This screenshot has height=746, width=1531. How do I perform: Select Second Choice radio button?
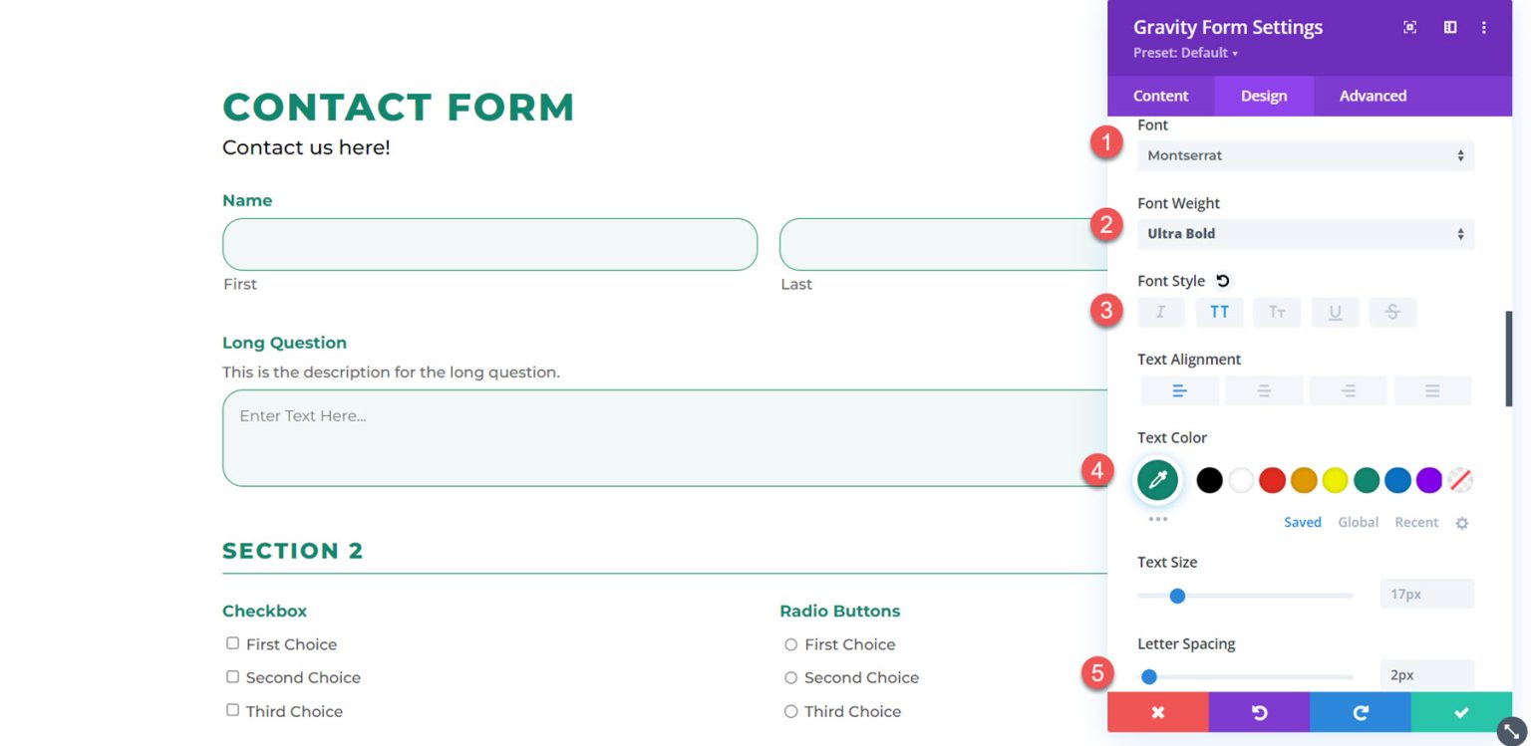point(790,677)
